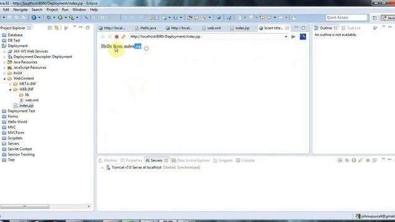Switch to the Task List tab

(351, 28)
